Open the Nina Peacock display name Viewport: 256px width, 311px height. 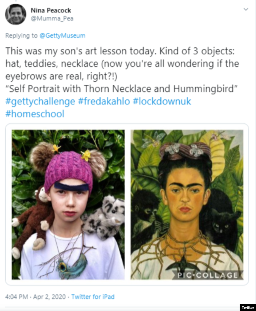(x=51, y=10)
